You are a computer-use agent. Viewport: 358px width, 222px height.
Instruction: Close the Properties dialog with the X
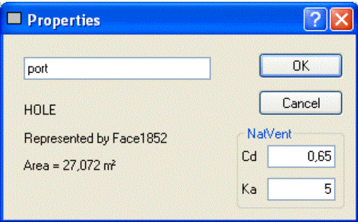click(341, 20)
